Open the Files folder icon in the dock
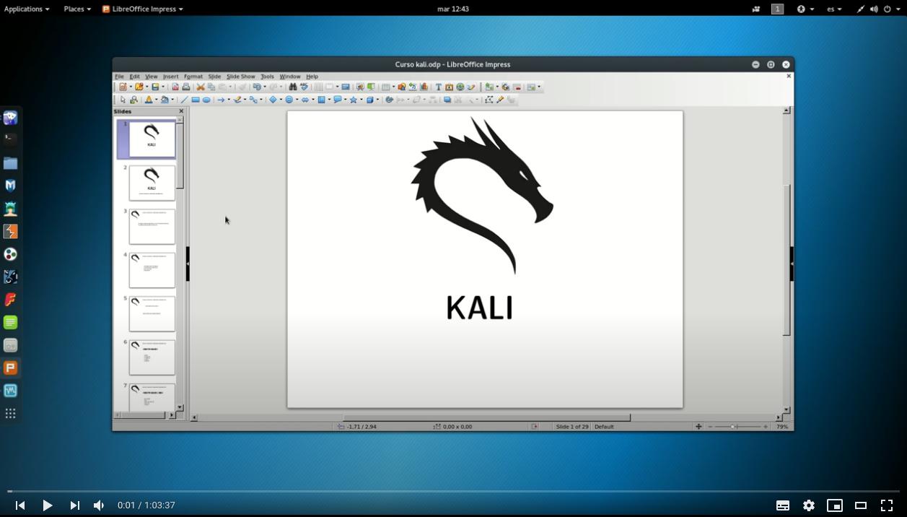This screenshot has height=517, width=907. click(x=10, y=163)
